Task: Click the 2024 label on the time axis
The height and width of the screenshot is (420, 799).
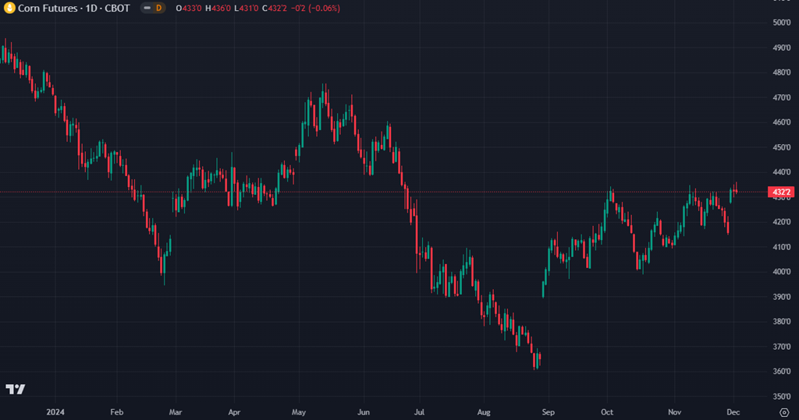Action: [55, 411]
